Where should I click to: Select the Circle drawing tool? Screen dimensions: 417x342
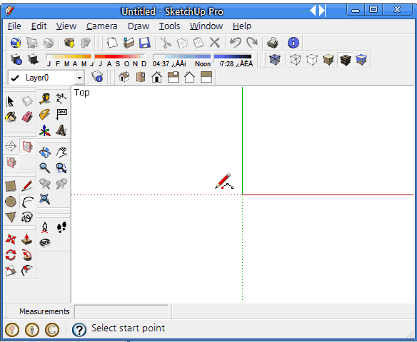pyautogui.click(x=11, y=202)
